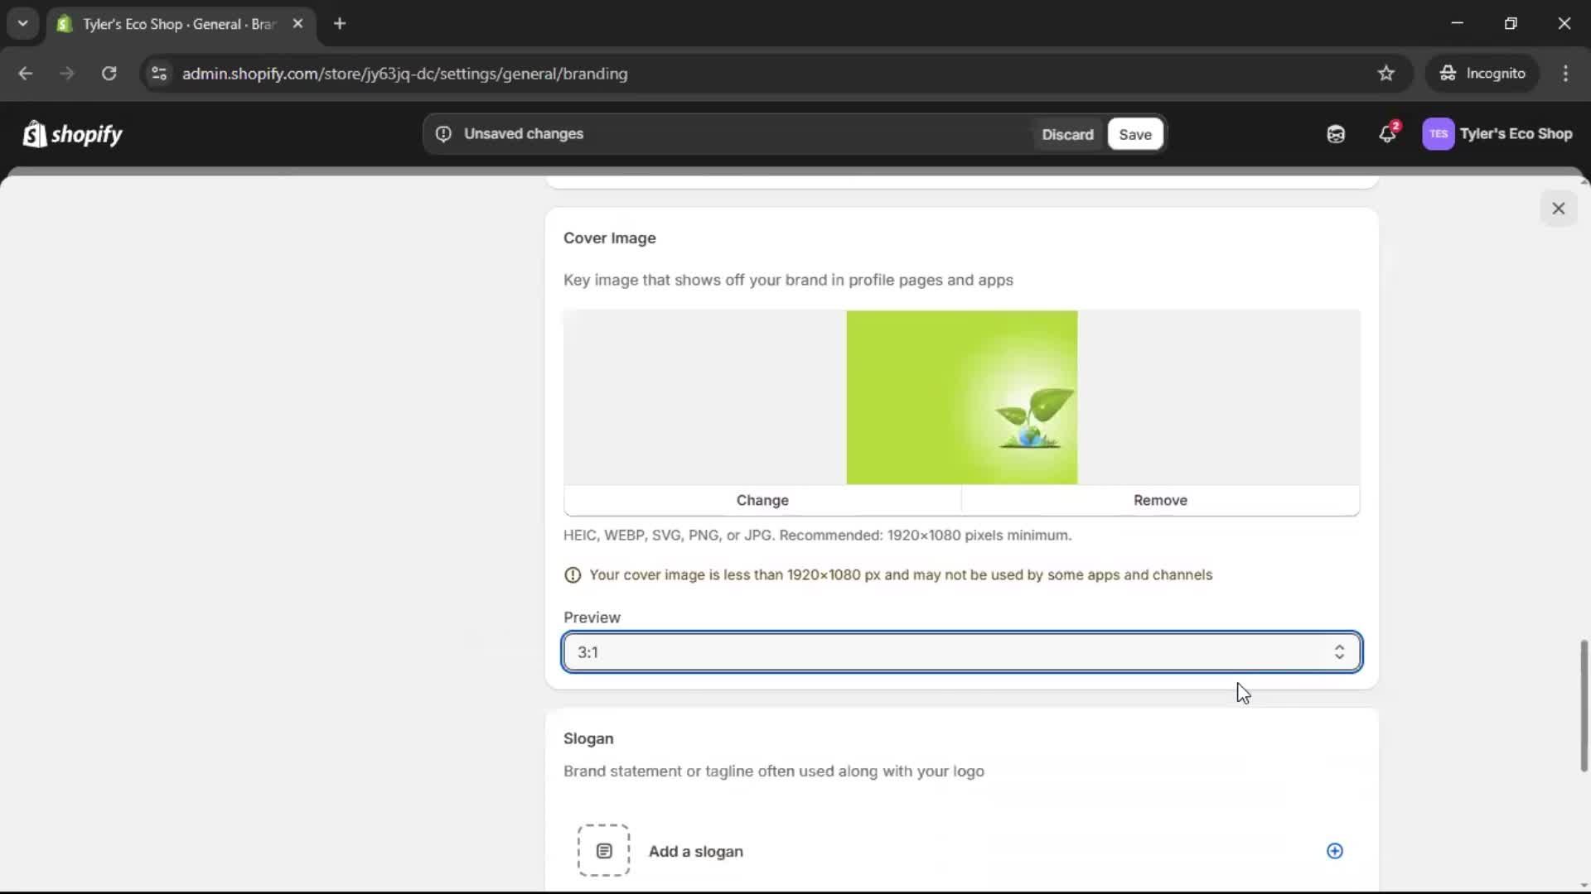This screenshot has width=1591, height=894.
Task: Click the Shopify logo
Action: pyautogui.click(x=73, y=134)
